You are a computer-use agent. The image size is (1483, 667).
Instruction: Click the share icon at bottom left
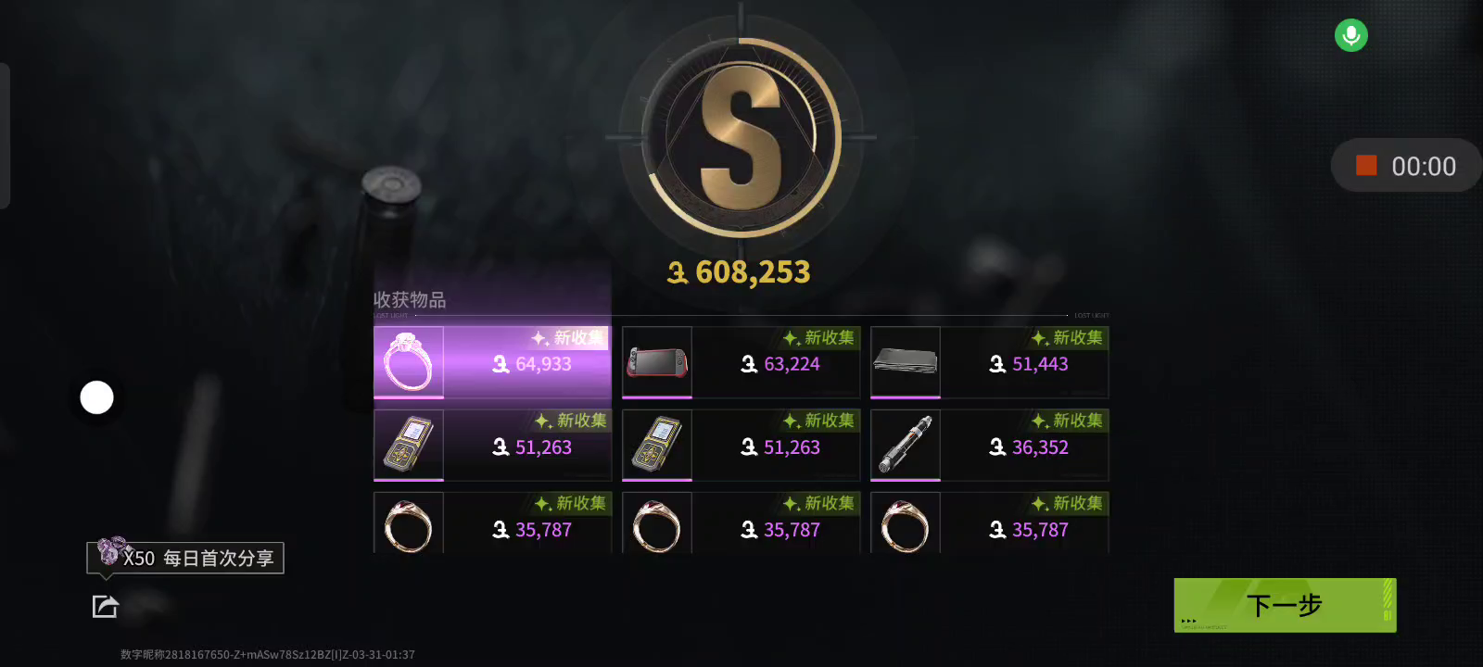click(106, 607)
